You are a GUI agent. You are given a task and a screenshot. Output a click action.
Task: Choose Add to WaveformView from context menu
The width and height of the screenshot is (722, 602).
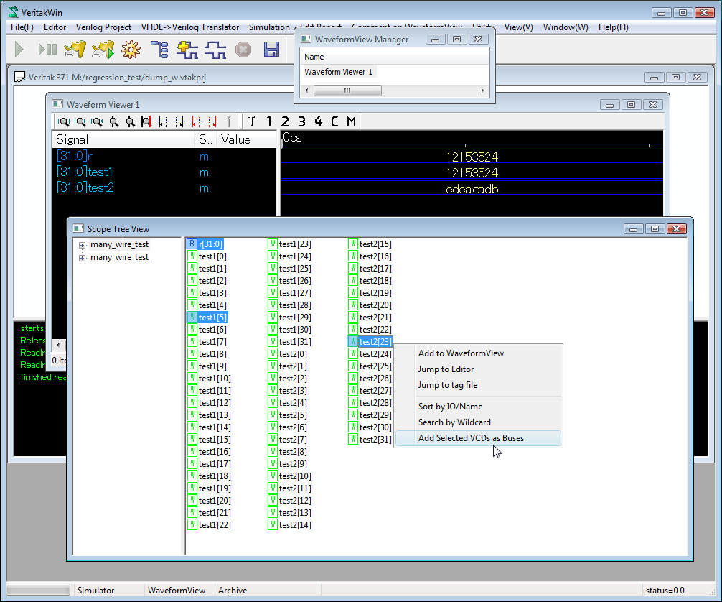(x=479, y=353)
